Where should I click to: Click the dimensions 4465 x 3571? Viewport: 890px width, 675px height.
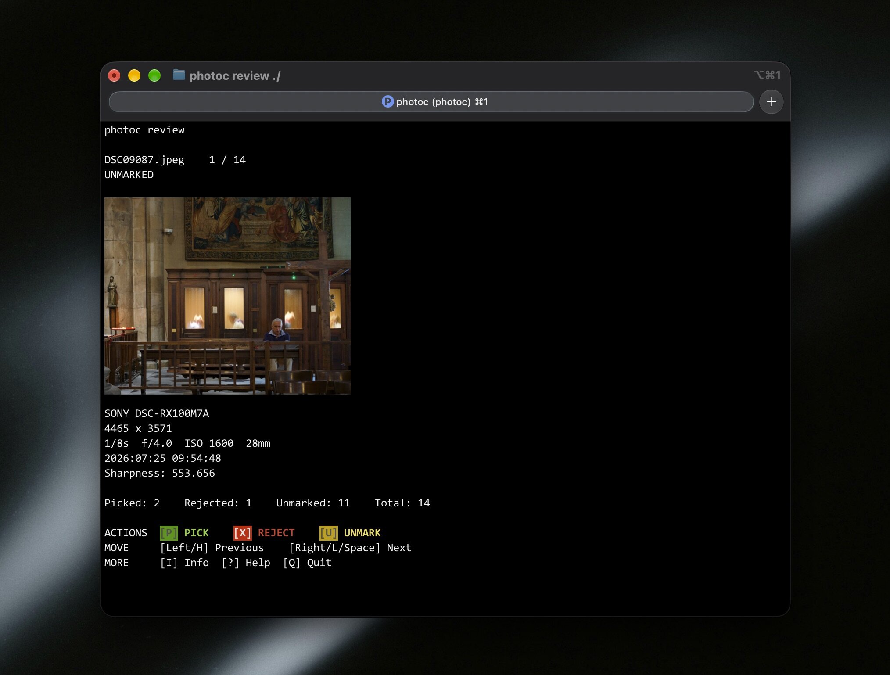click(138, 428)
